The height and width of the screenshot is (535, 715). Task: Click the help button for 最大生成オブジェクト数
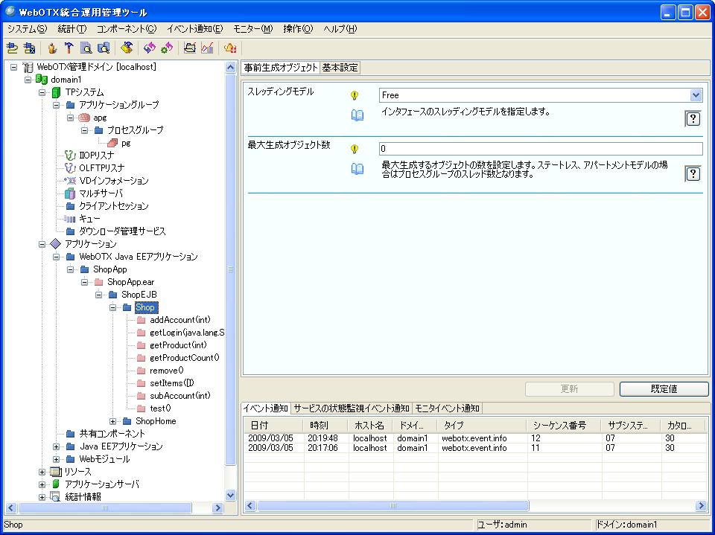693,173
